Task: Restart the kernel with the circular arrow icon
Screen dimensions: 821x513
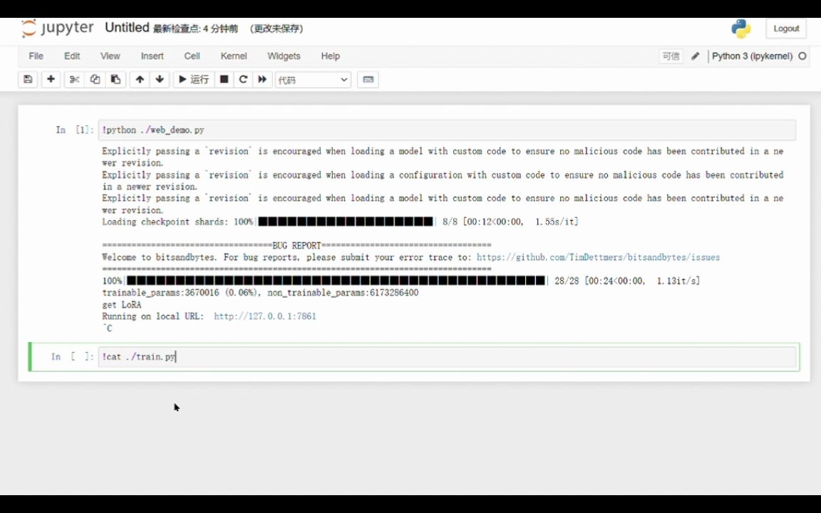Action: click(242, 79)
